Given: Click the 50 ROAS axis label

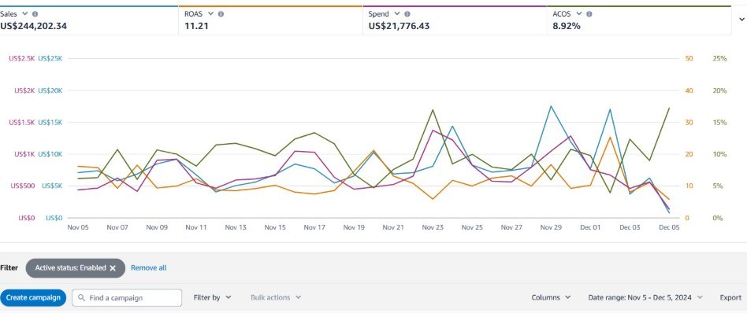Looking at the screenshot, I should coord(689,58).
